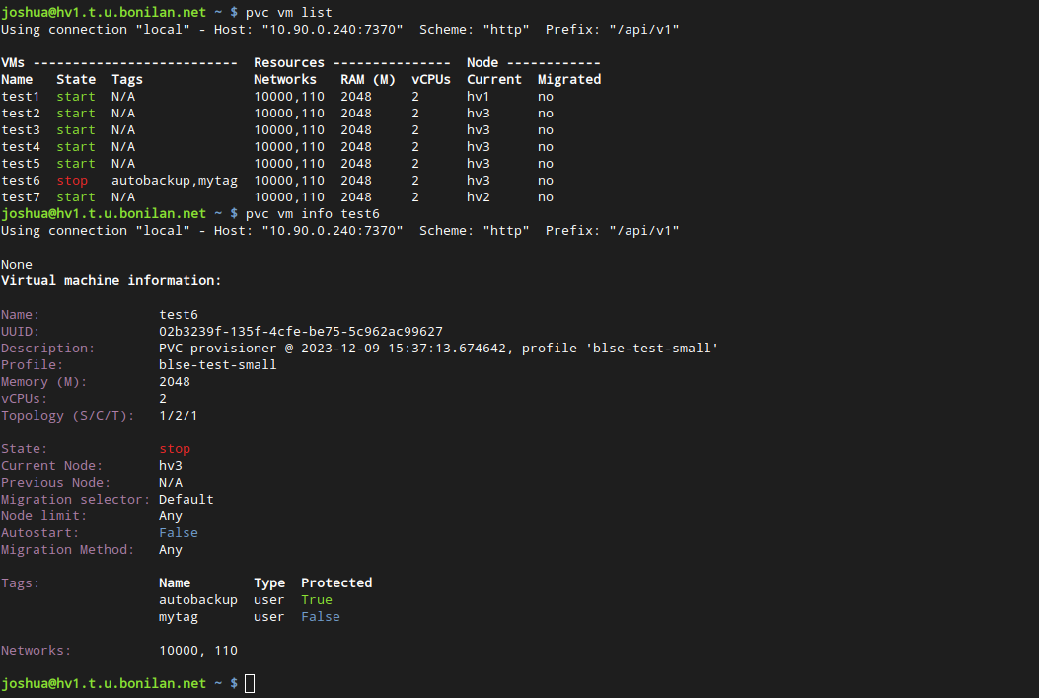Click the red stop state in the VM list
Image resolution: width=1039 pixels, height=698 pixels.
coord(71,181)
